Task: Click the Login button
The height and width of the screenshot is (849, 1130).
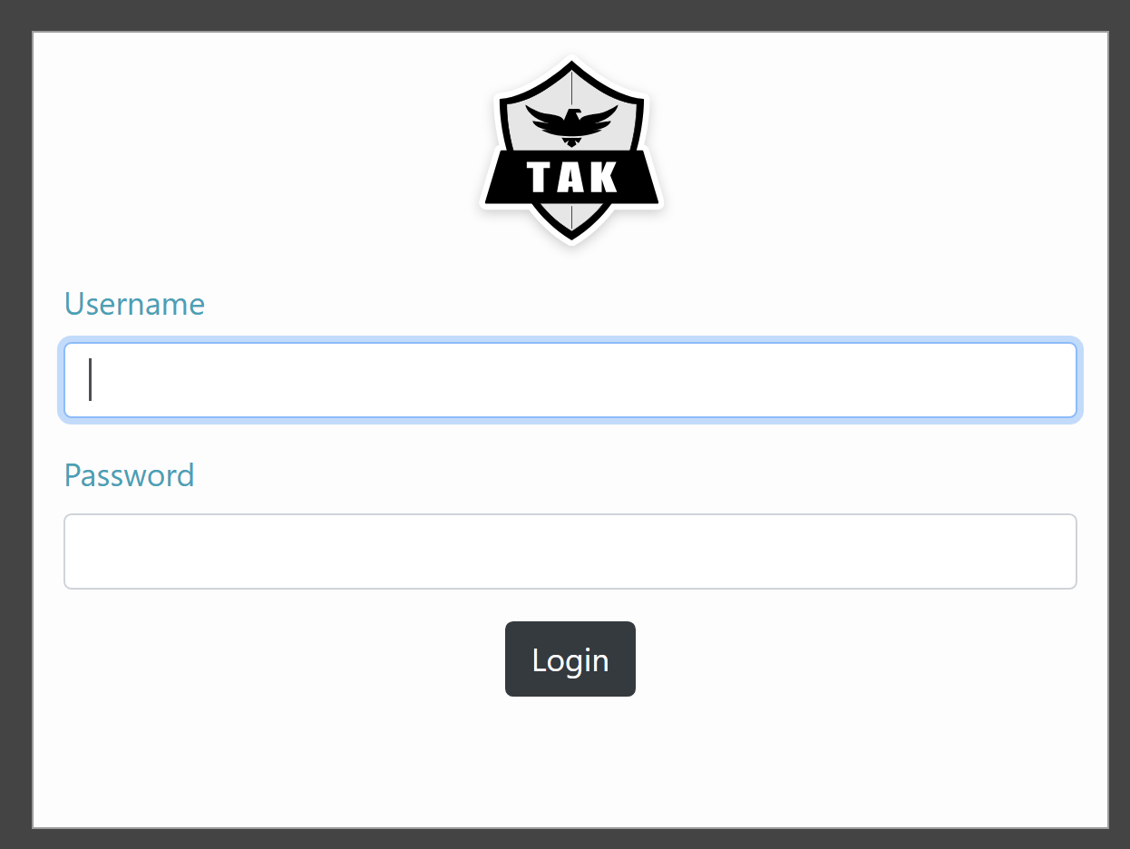Action: pos(570,659)
